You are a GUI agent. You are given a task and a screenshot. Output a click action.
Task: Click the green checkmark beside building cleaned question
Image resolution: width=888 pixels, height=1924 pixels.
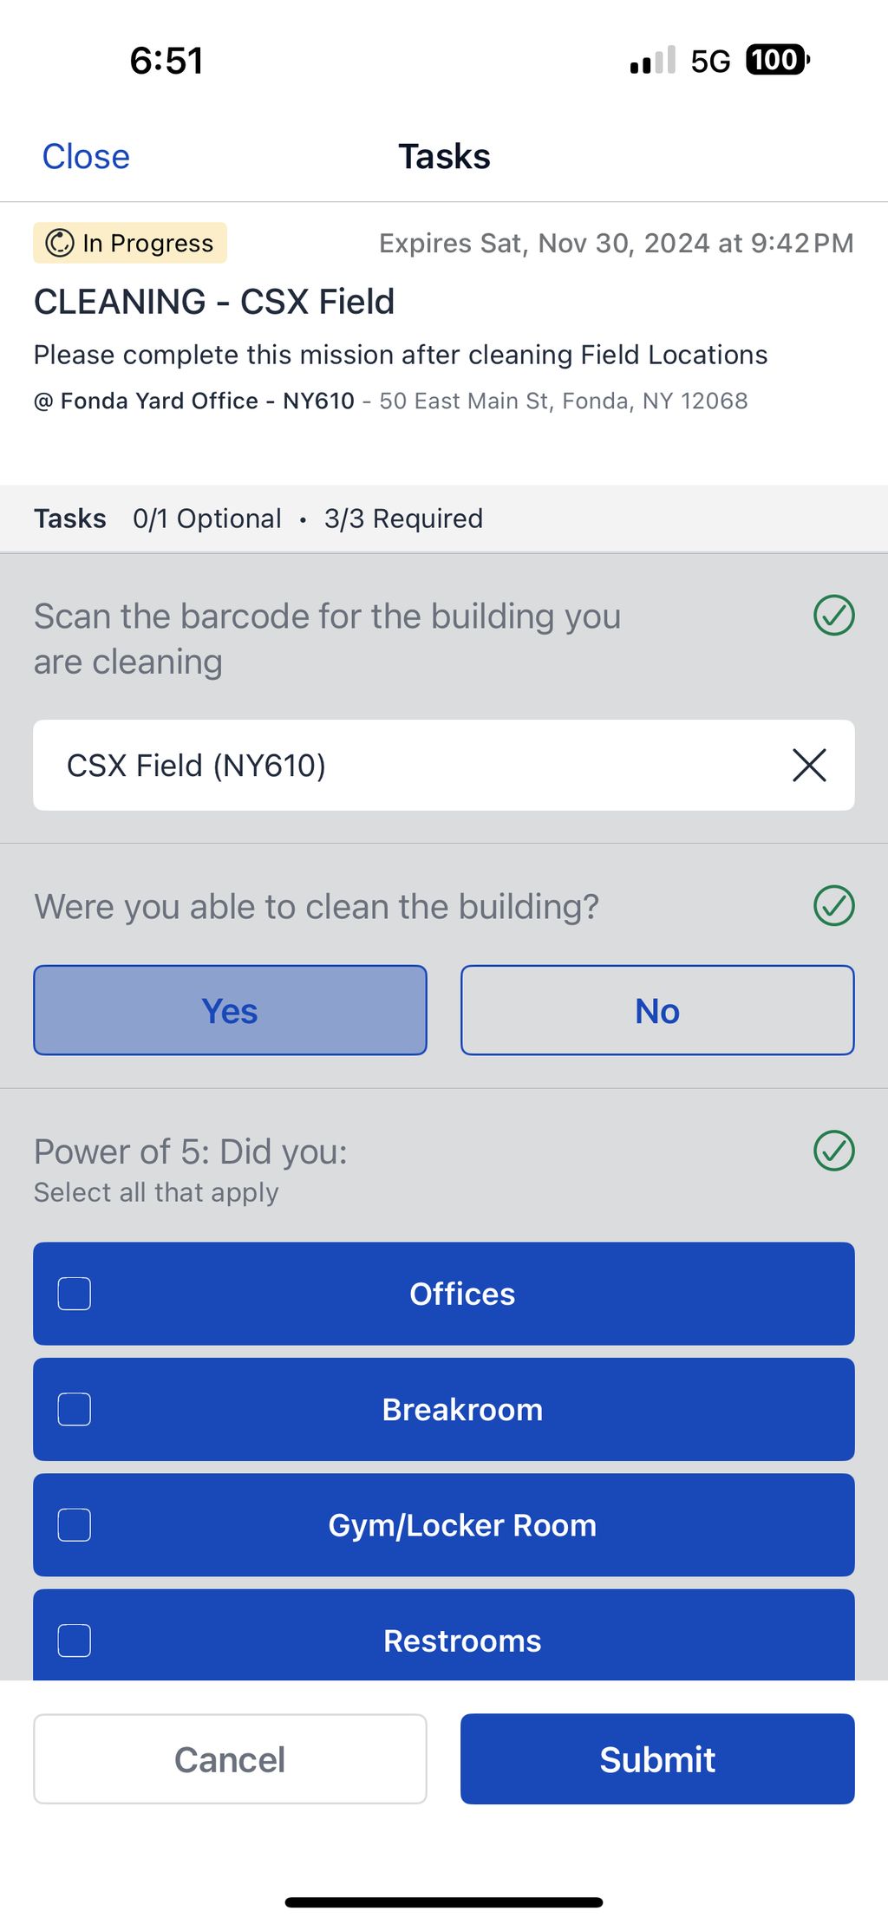(x=833, y=906)
